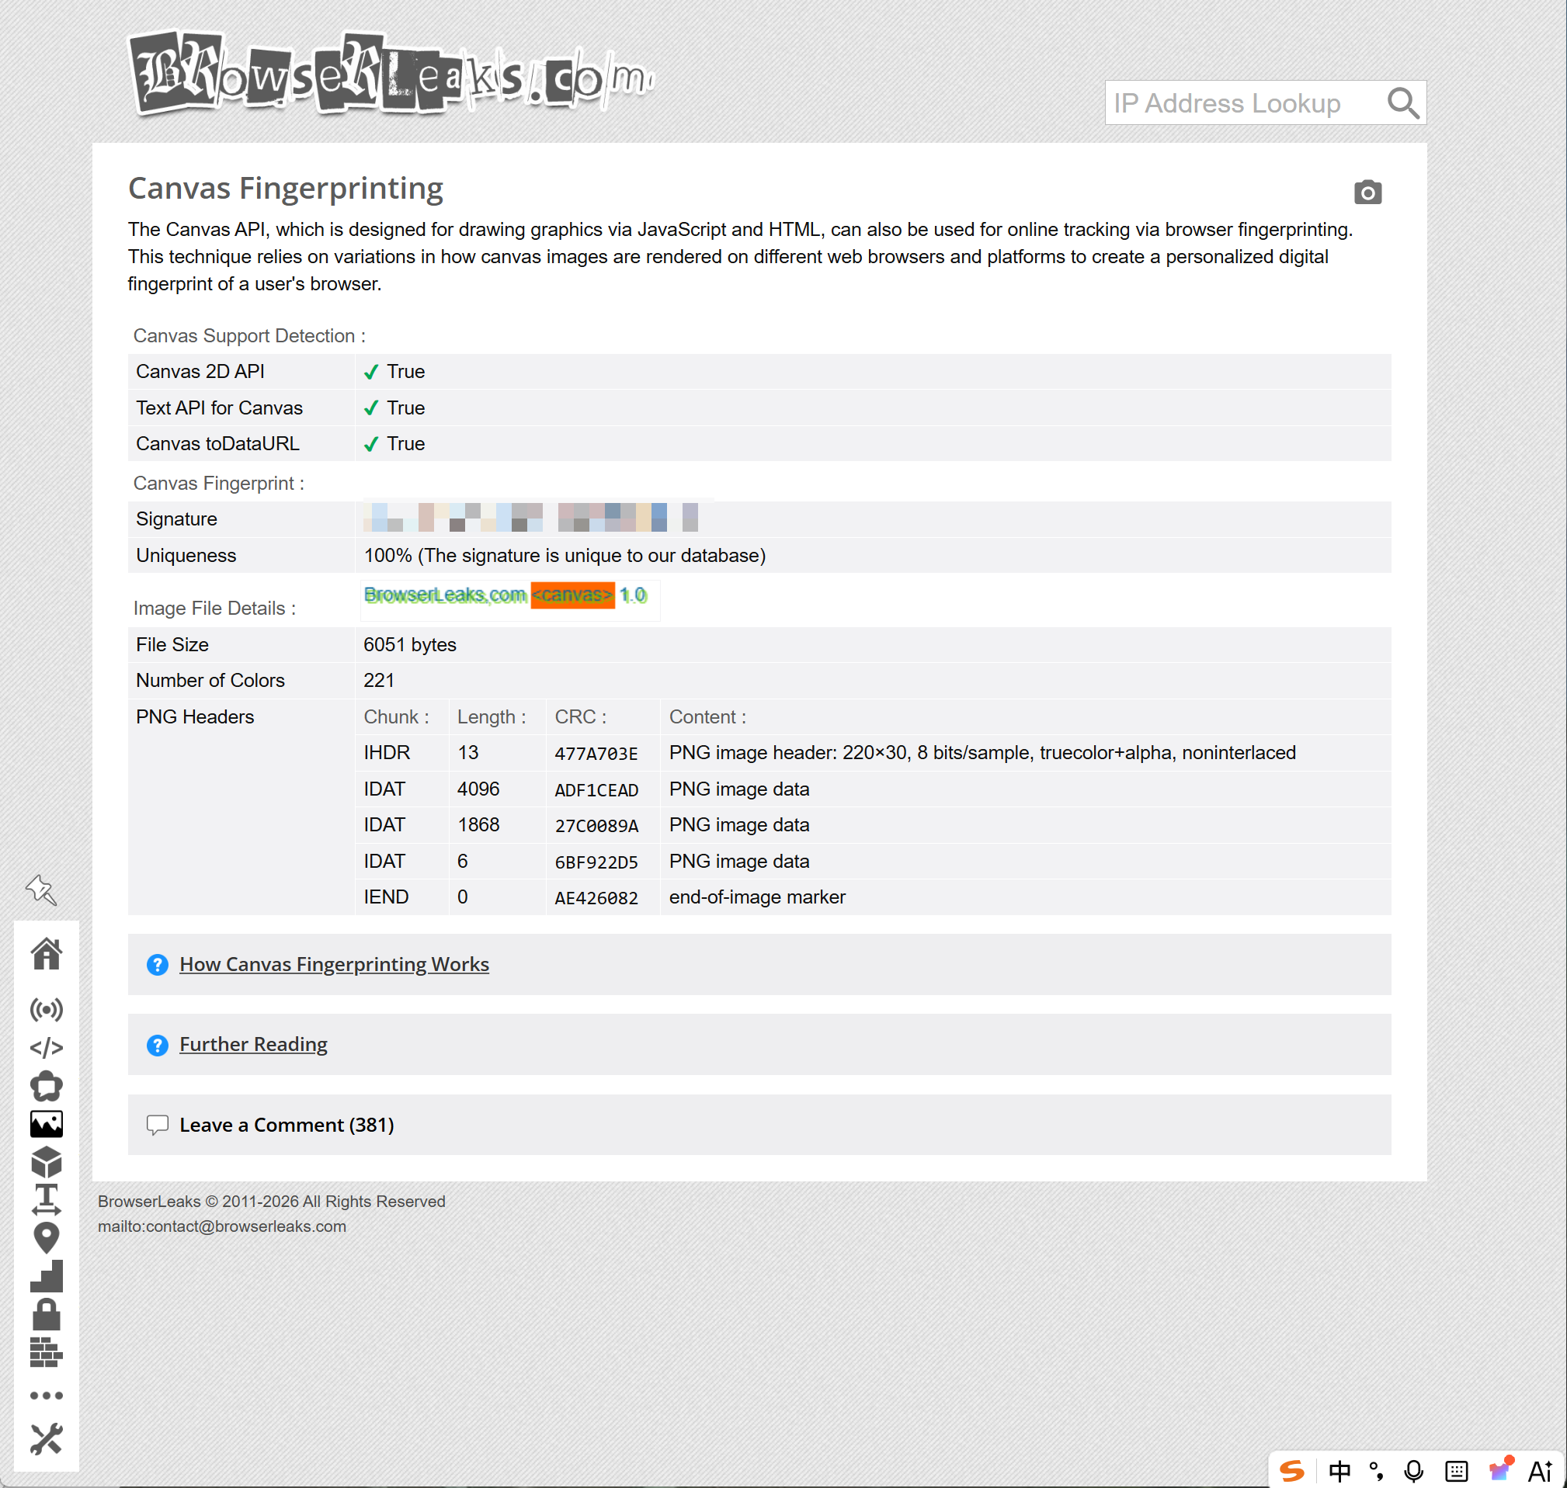Image resolution: width=1567 pixels, height=1488 pixels.
Task: Click the IHDR CRC 477A703E
Action: [596, 754]
